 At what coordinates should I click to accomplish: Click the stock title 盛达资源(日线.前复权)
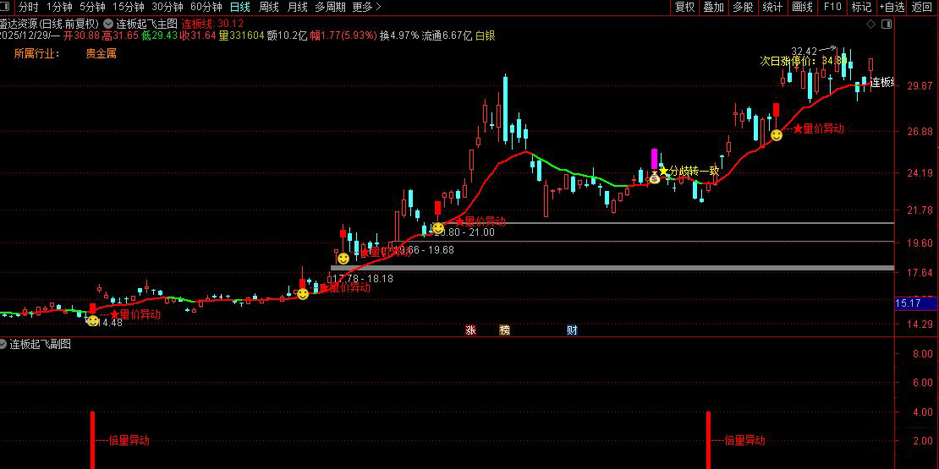(x=49, y=24)
